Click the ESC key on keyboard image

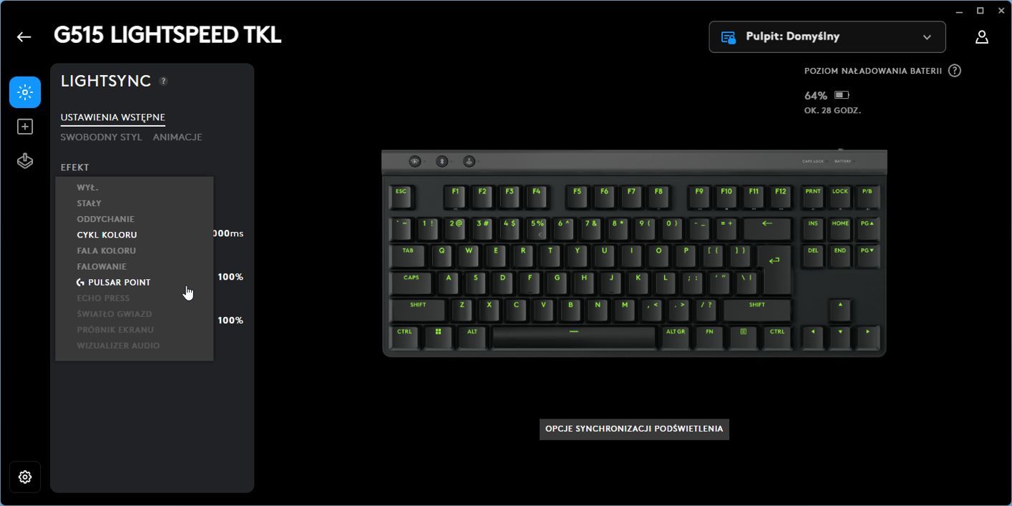coord(401,196)
